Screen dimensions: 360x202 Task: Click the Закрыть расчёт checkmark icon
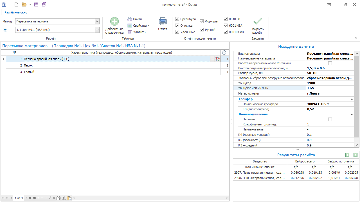[x=257, y=22]
